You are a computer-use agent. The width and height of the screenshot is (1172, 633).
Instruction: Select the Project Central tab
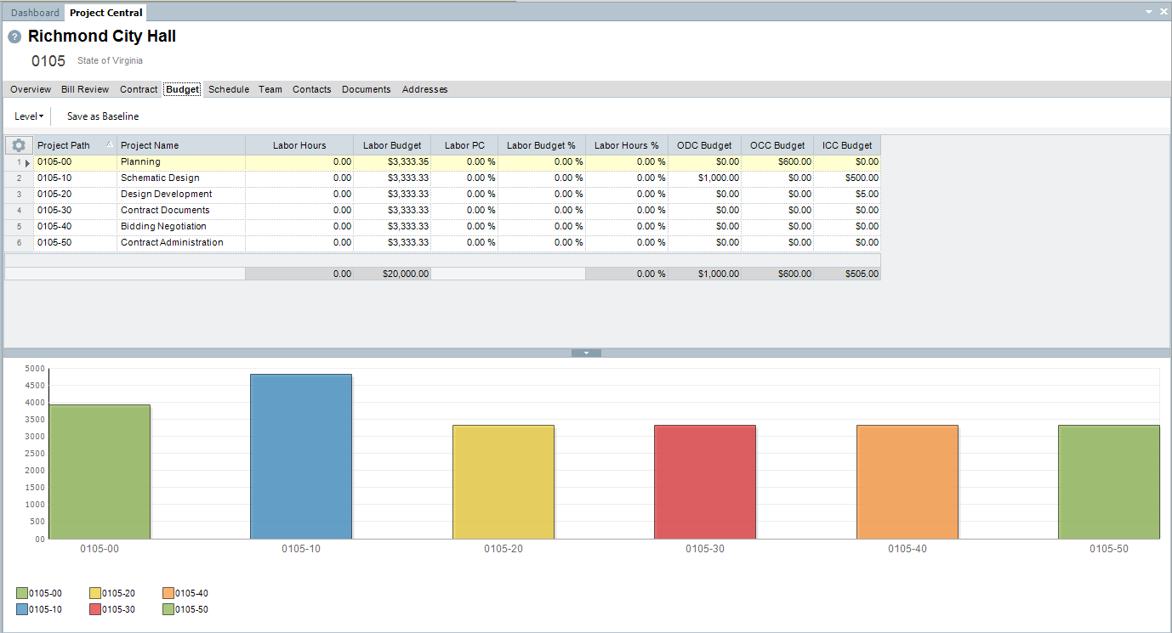(106, 13)
